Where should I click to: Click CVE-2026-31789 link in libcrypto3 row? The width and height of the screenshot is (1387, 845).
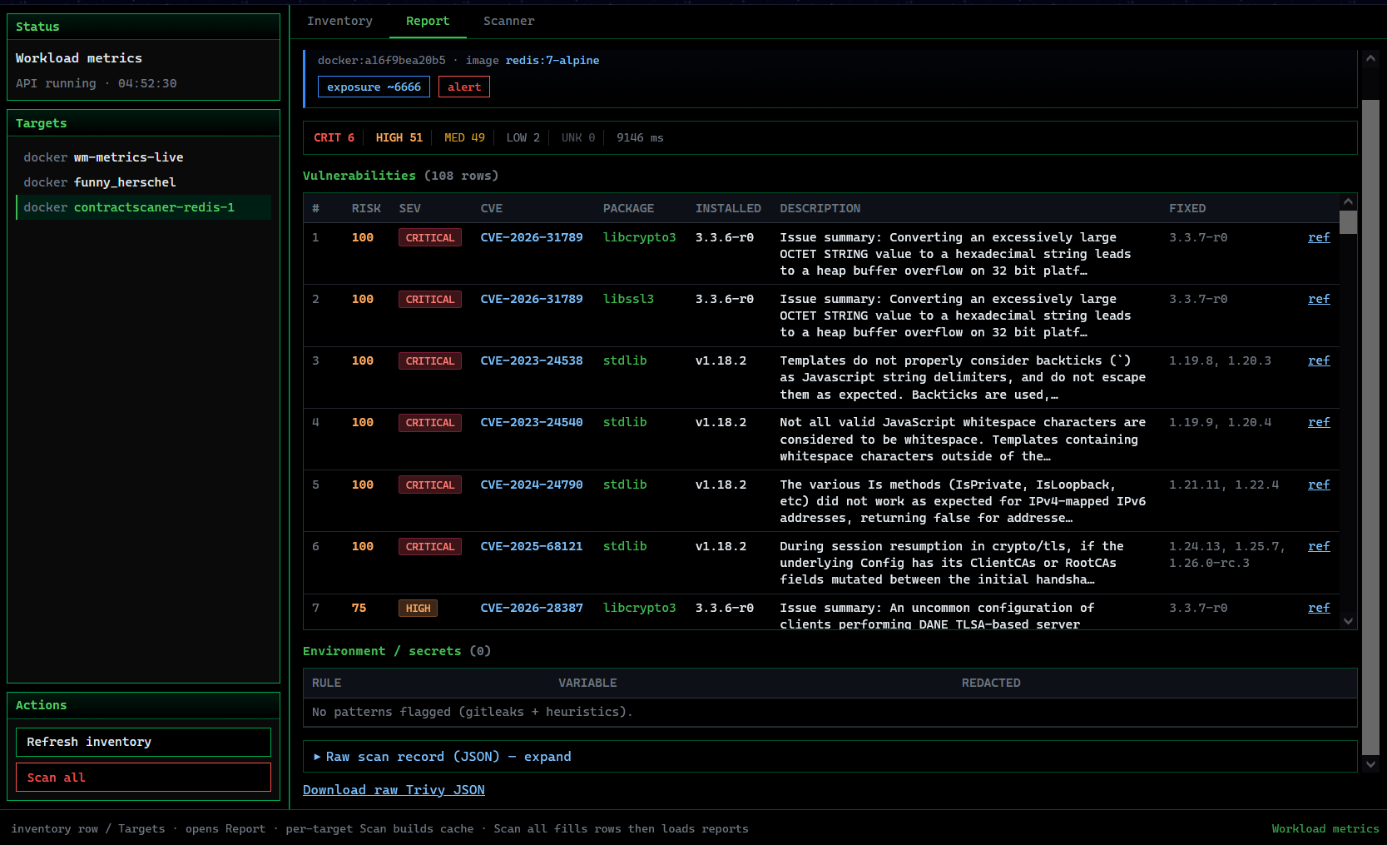coord(532,237)
